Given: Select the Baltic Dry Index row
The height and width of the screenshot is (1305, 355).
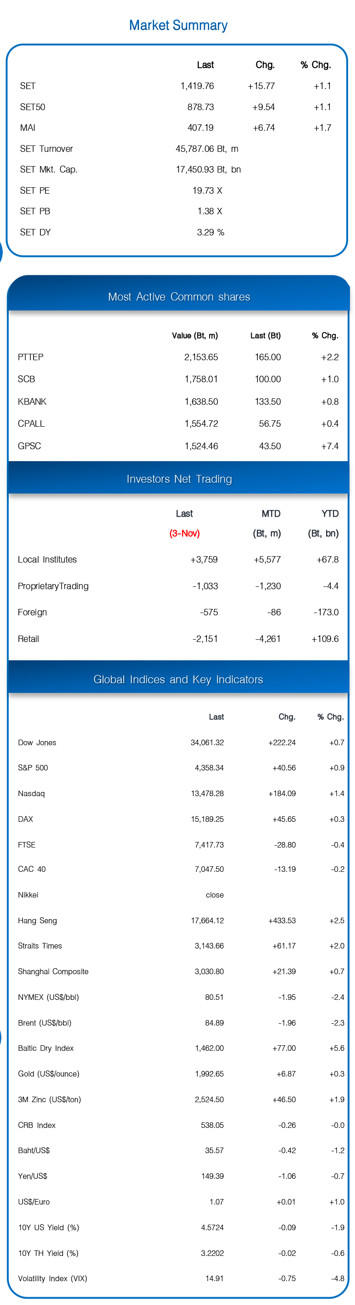Looking at the screenshot, I should click(x=181, y=1048).
